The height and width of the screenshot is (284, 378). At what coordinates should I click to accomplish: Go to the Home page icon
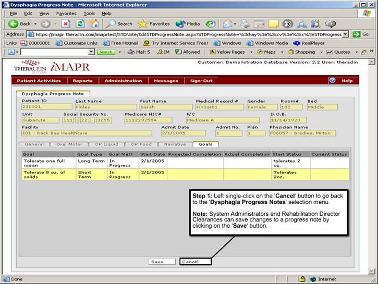click(x=94, y=24)
